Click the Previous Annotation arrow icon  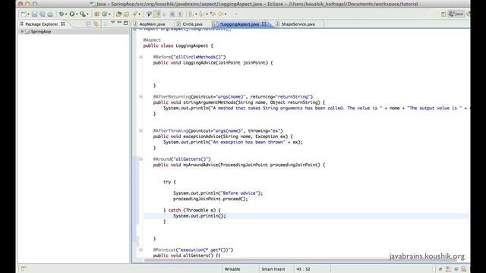(x=201, y=14)
